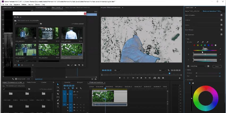Viewport: 226px width, 113px height.
Task: Open the Fit zoom level dropdown
Action: point(118,70)
